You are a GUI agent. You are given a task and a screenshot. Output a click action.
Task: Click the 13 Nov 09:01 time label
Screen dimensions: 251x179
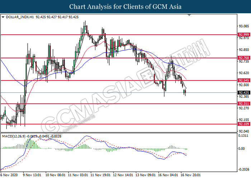coord(146,175)
